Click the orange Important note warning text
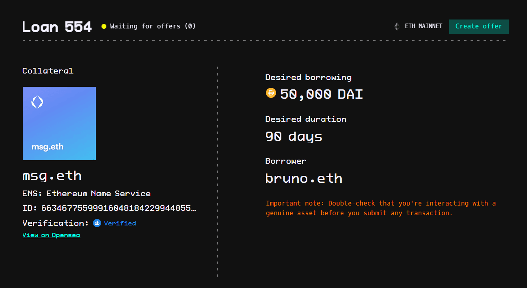The image size is (527, 288). click(381, 208)
